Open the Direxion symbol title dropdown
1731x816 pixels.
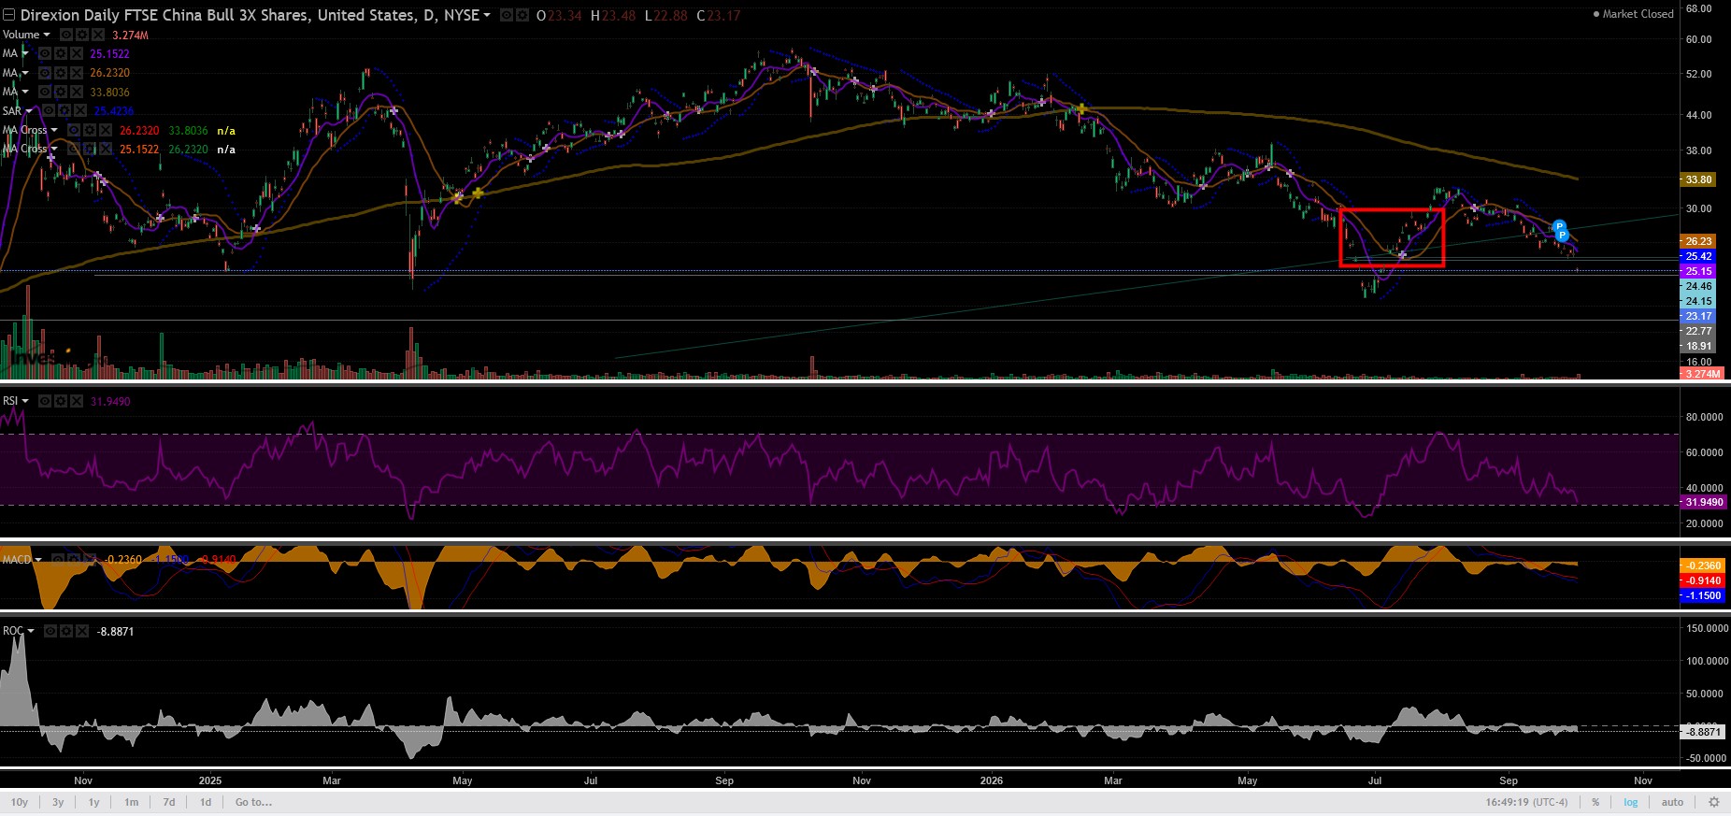point(486,15)
